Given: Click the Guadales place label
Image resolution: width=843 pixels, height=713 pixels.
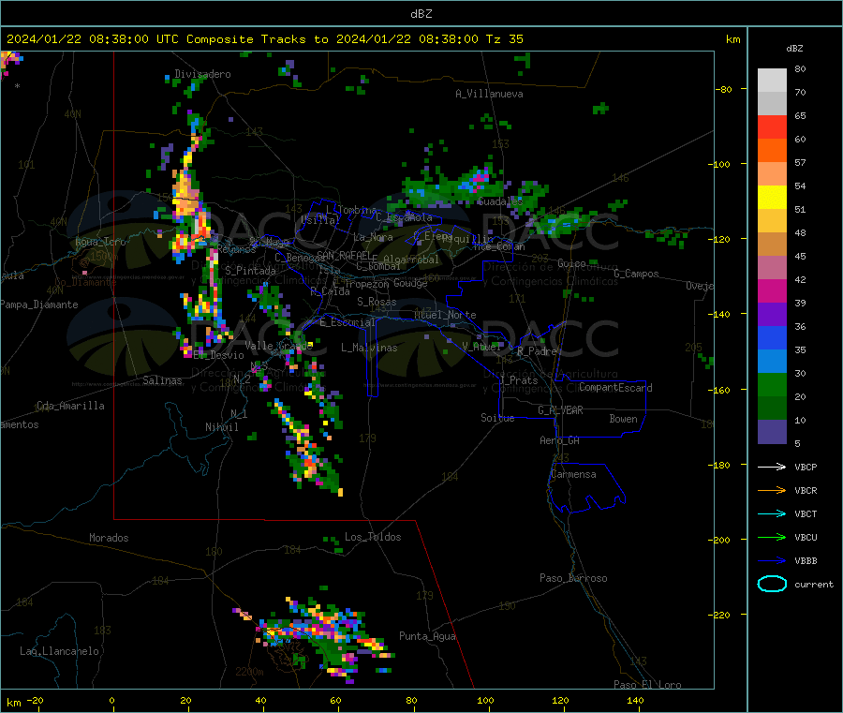Looking at the screenshot, I should click(500, 201).
